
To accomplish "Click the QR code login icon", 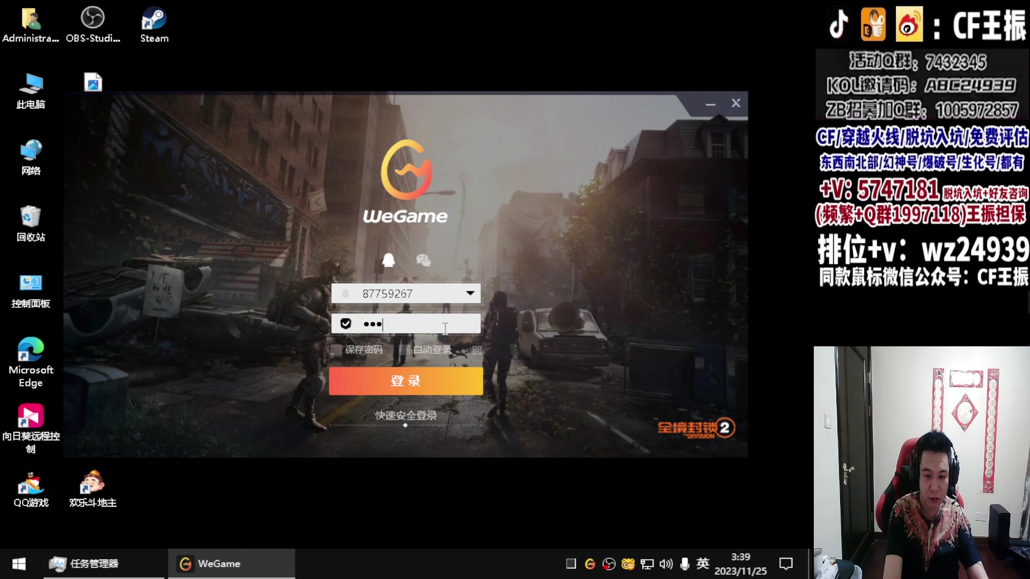I will [x=477, y=350].
